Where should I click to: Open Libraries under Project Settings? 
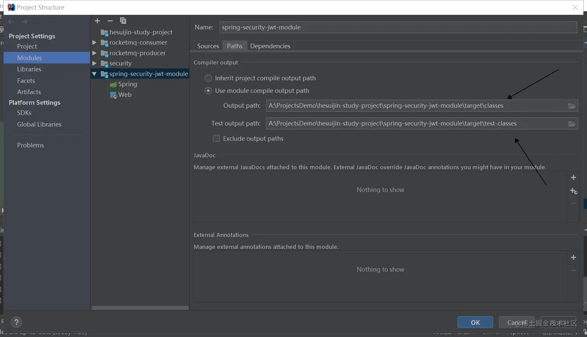tap(29, 69)
